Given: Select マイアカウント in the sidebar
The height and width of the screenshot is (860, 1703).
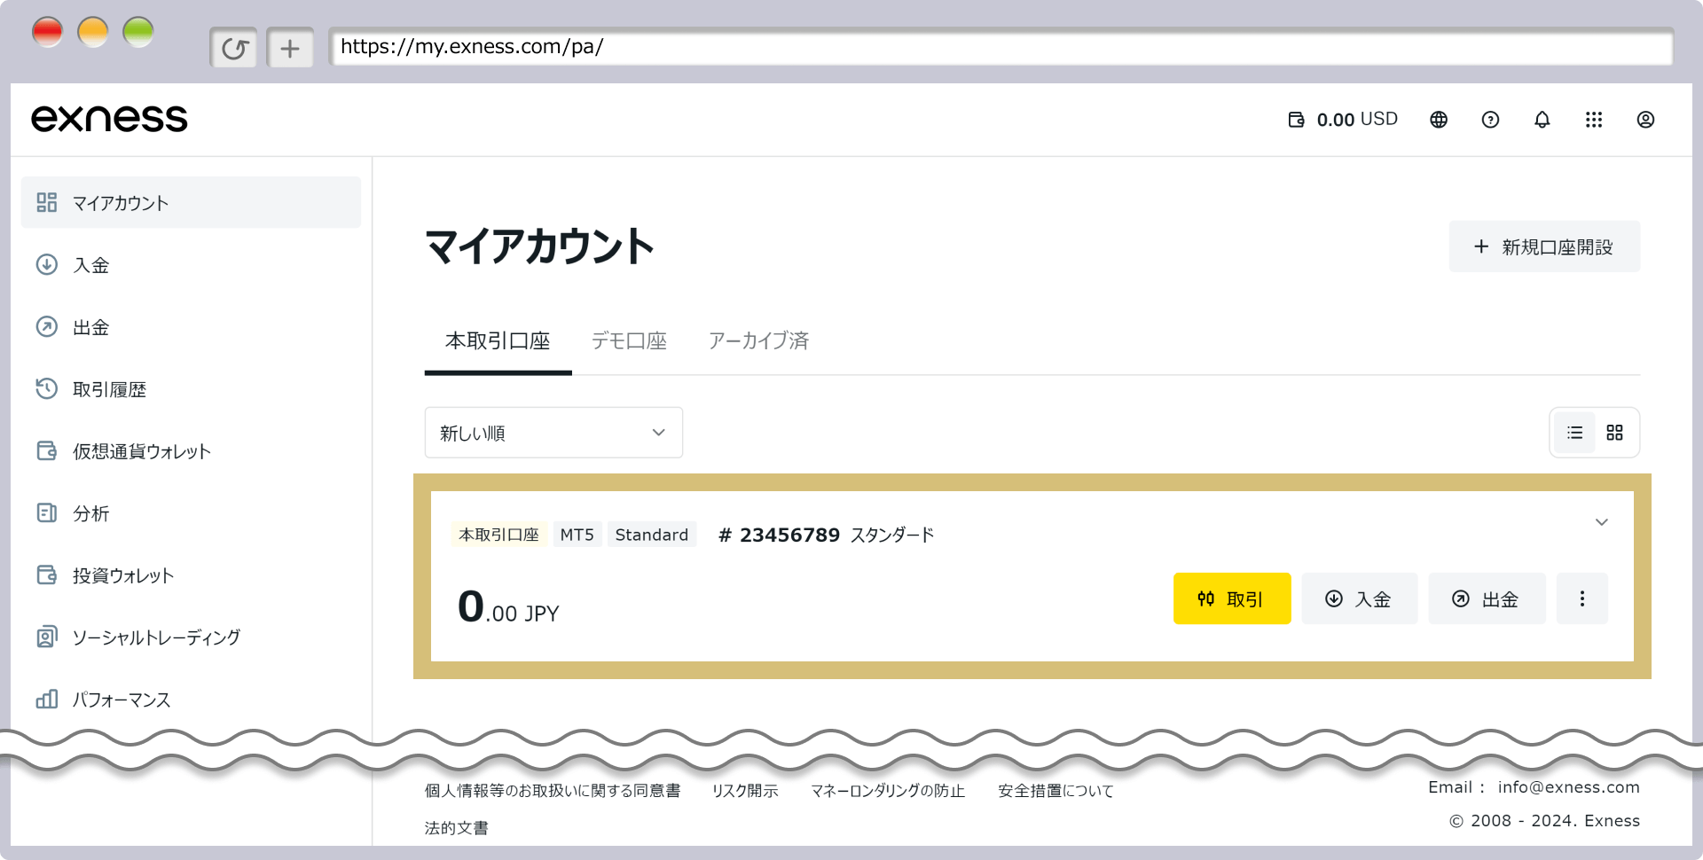Looking at the screenshot, I should coord(191,202).
